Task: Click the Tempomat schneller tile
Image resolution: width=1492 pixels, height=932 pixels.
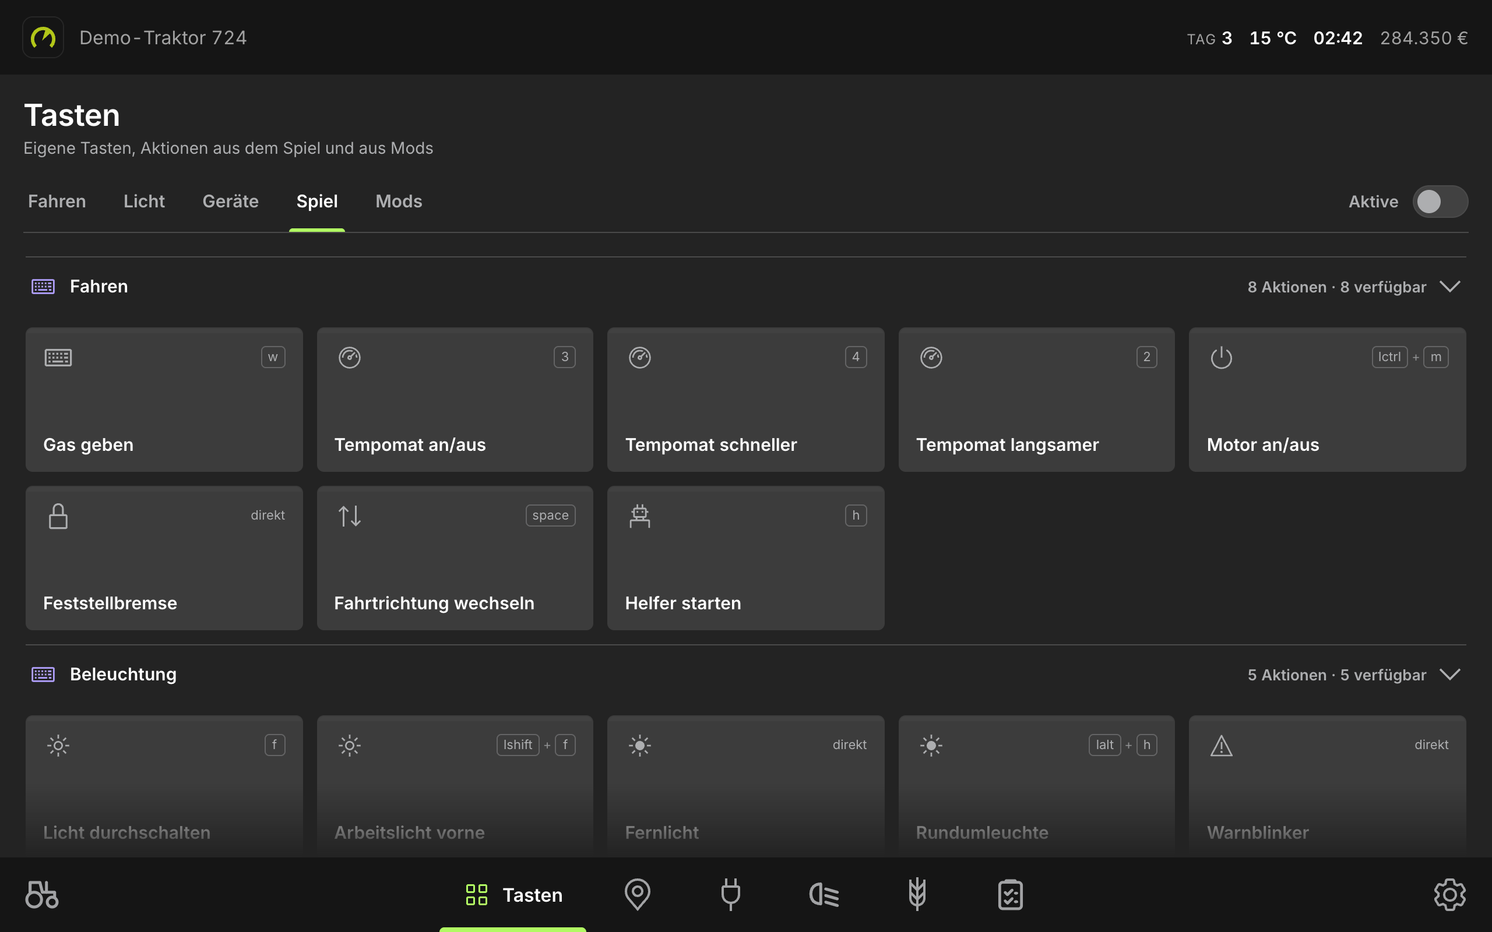Action: point(746,400)
